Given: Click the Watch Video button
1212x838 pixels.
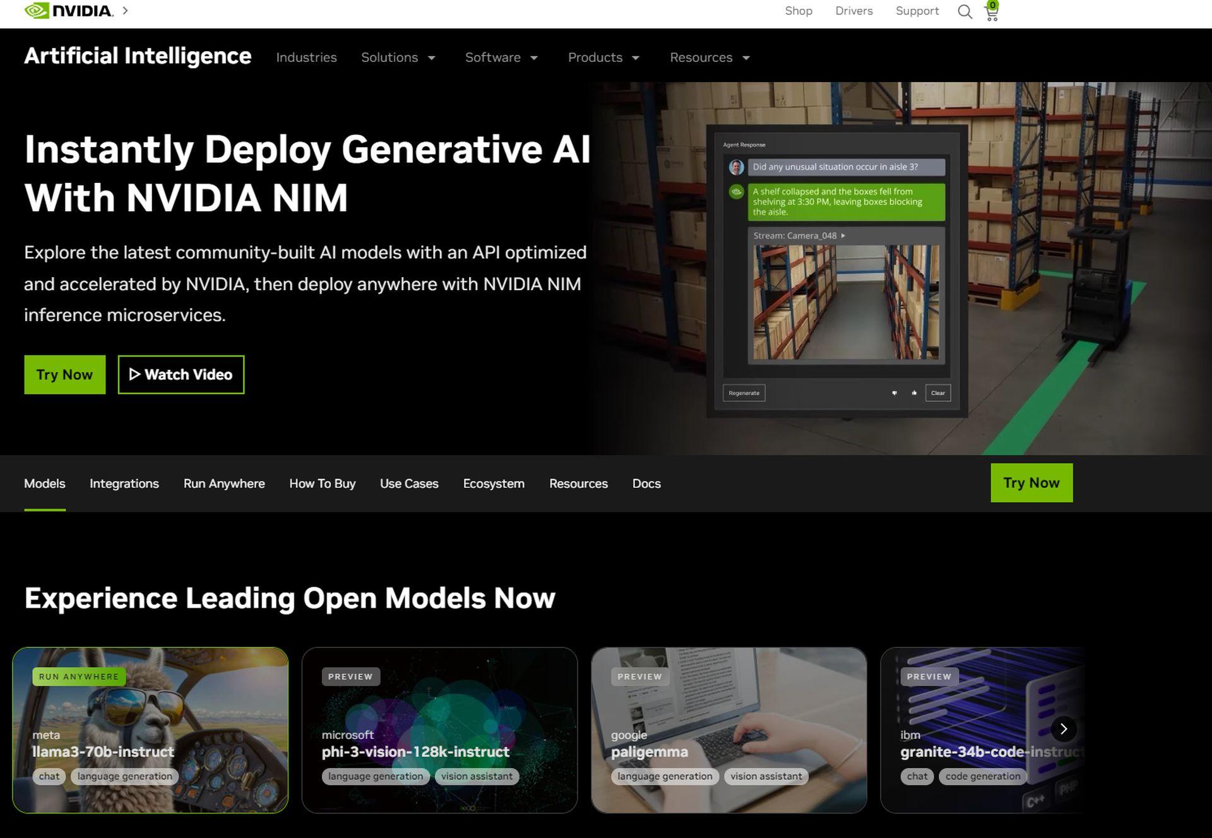Looking at the screenshot, I should coord(181,374).
